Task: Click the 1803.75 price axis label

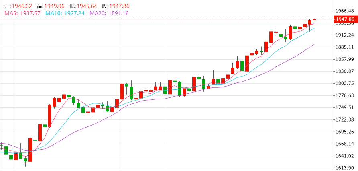Action: 345,83
